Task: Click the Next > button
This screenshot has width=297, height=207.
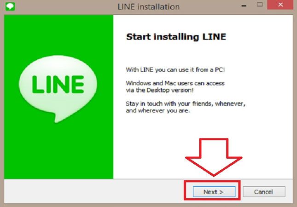Action: point(214,192)
